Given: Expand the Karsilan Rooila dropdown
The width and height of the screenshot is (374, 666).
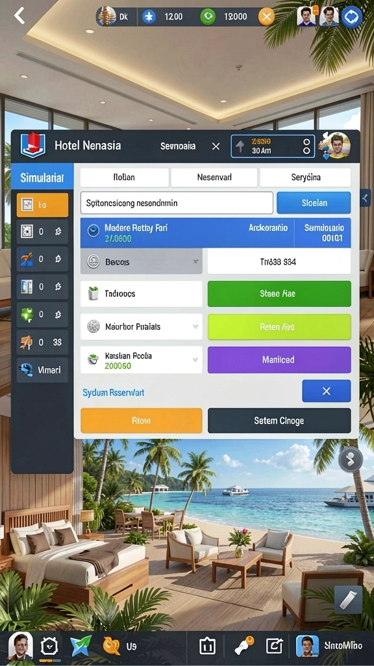Looking at the screenshot, I should [195, 359].
